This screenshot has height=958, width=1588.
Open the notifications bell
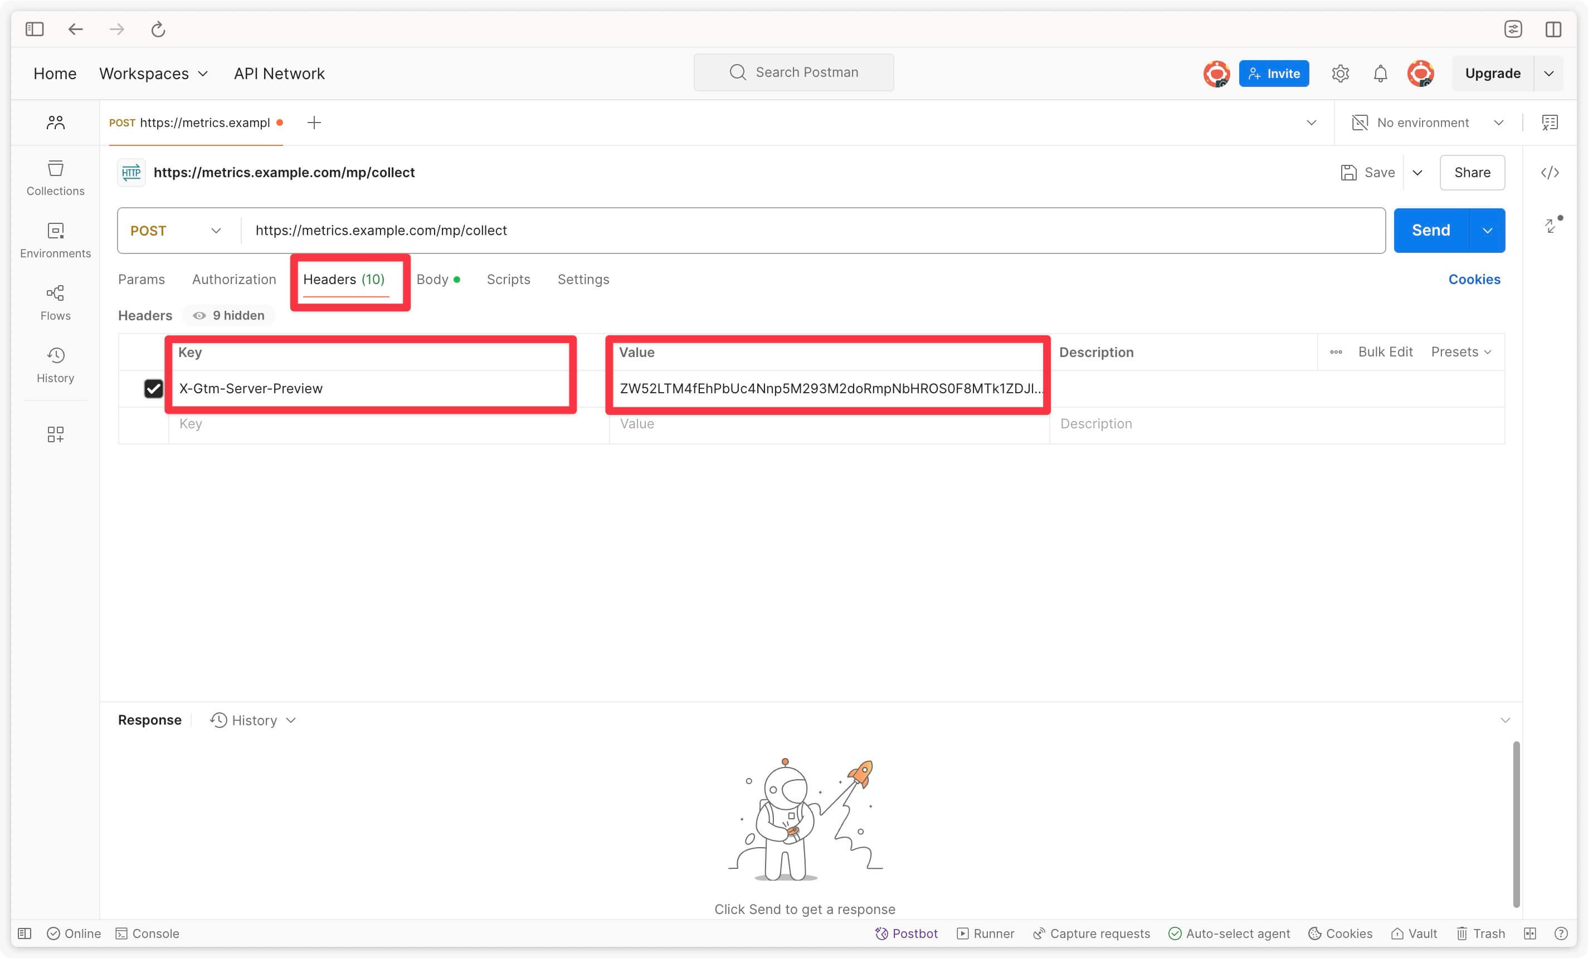(x=1380, y=74)
